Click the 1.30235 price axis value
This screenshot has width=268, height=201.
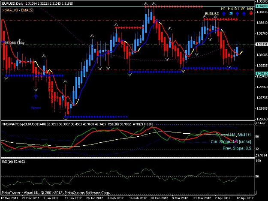tap(262, 66)
